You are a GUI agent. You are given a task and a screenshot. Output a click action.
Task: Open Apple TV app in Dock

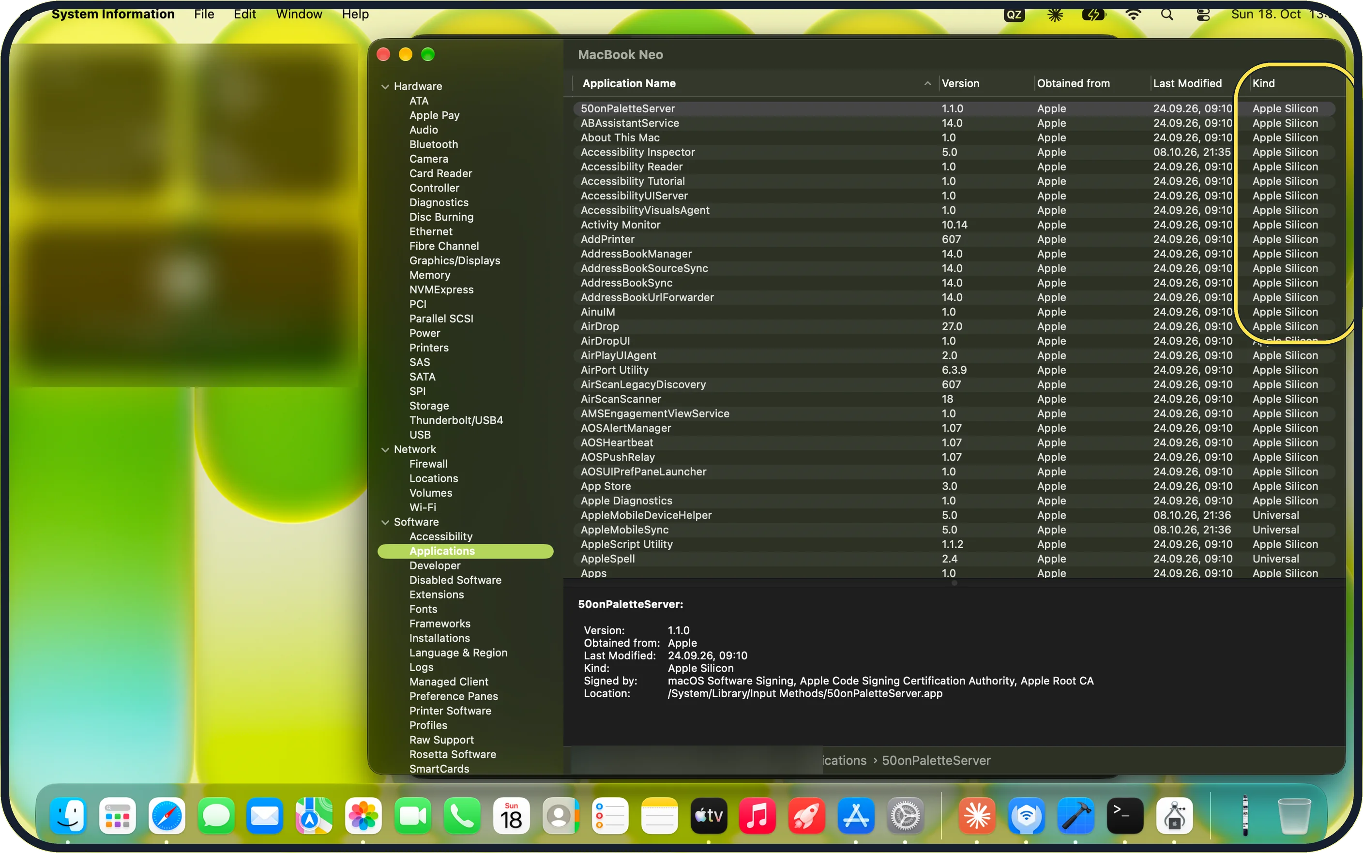click(708, 815)
